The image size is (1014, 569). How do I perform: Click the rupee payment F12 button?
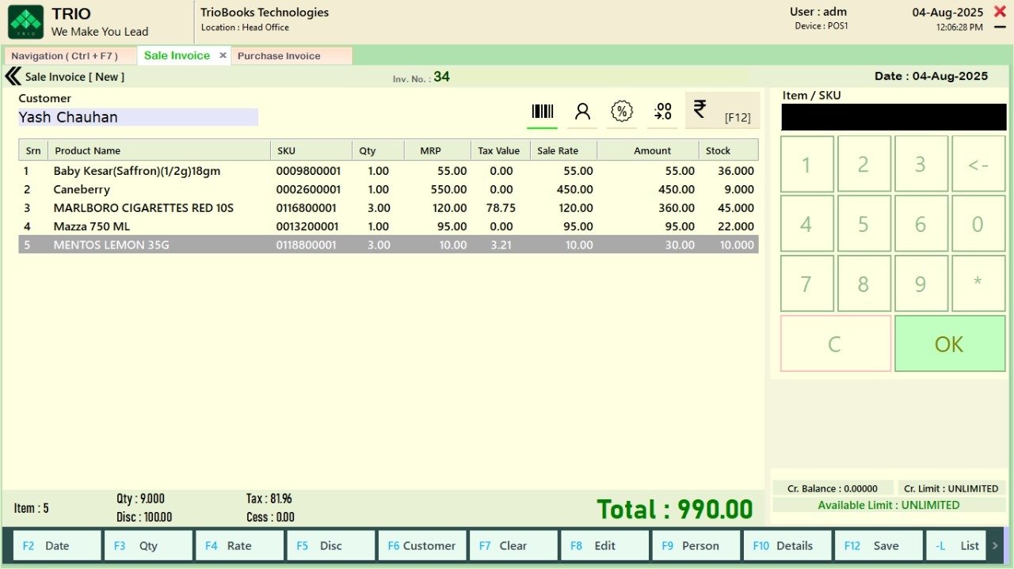(x=722, y=111)
